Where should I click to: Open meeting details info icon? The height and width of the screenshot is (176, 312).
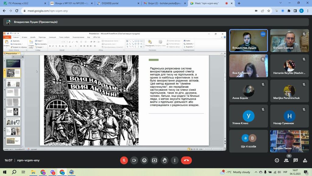coord(277,160)
